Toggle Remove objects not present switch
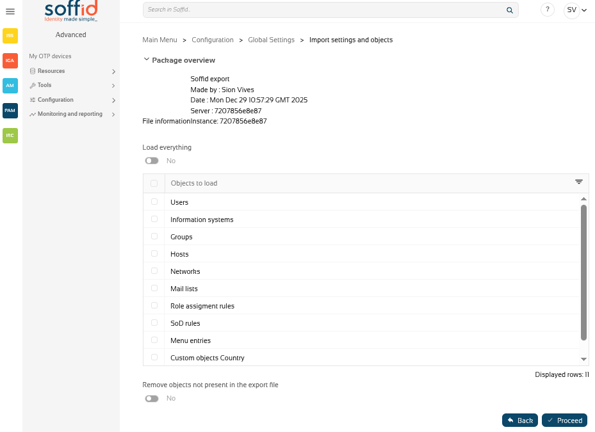 tap(152, 398)
